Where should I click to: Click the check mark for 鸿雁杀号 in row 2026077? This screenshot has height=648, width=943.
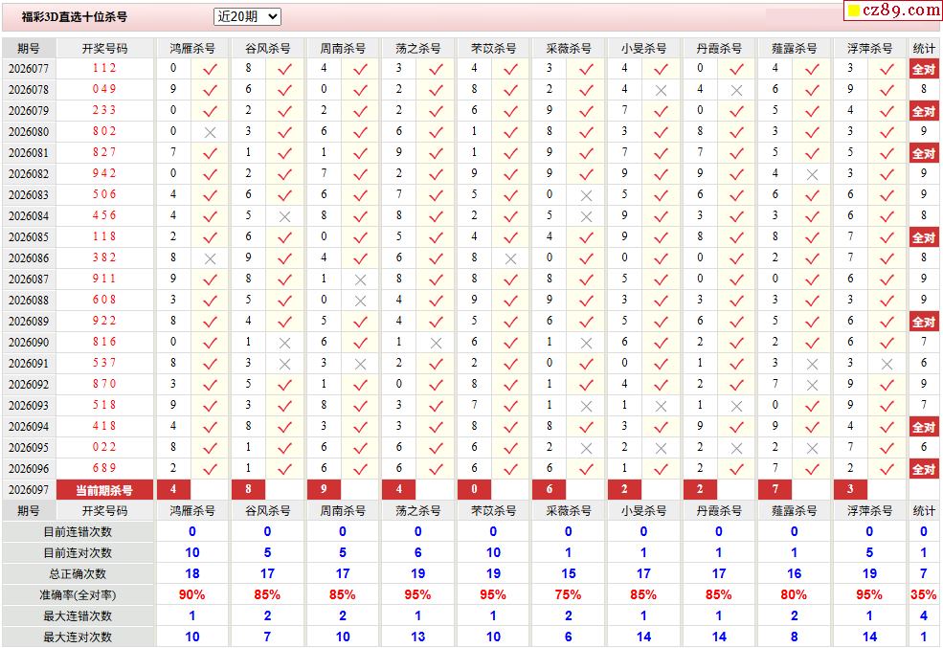(211, 69)
